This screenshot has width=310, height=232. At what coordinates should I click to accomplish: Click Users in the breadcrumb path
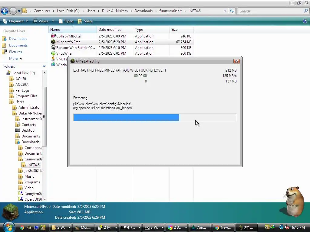(91, 11)
